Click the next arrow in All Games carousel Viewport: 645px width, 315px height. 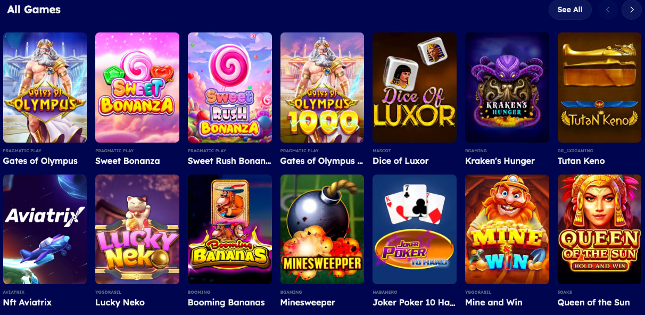pyautogui.click(x=632, y=10)
